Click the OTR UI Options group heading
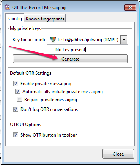 coord(25,125)
